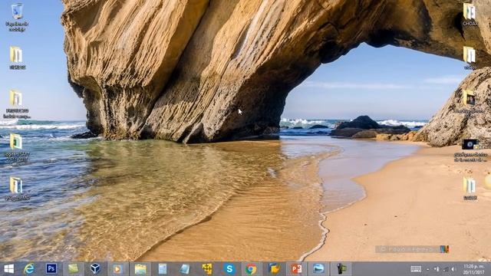Select the folder with photo thumbnail on right
This screenshot has height=276, width=491.
[470, 102]
